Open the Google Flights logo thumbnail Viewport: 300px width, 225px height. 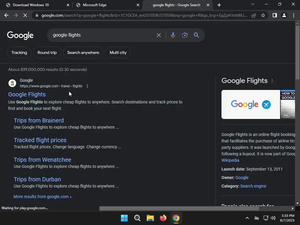click(251, 105)
